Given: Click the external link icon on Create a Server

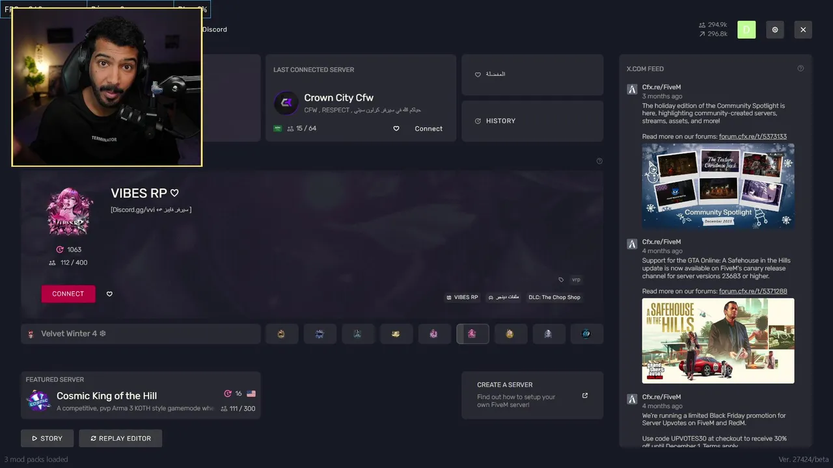Looking at the screenshot, I should click(584, 395).
